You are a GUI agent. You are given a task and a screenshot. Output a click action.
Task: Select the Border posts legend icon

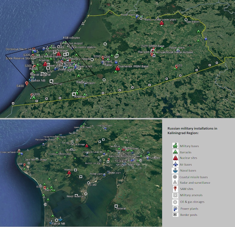pyautogui.click(x=174, y=215)
